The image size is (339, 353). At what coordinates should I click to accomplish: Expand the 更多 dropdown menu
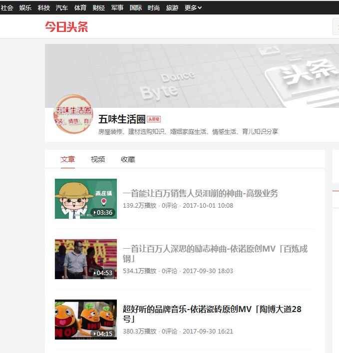tap(193, 7)
